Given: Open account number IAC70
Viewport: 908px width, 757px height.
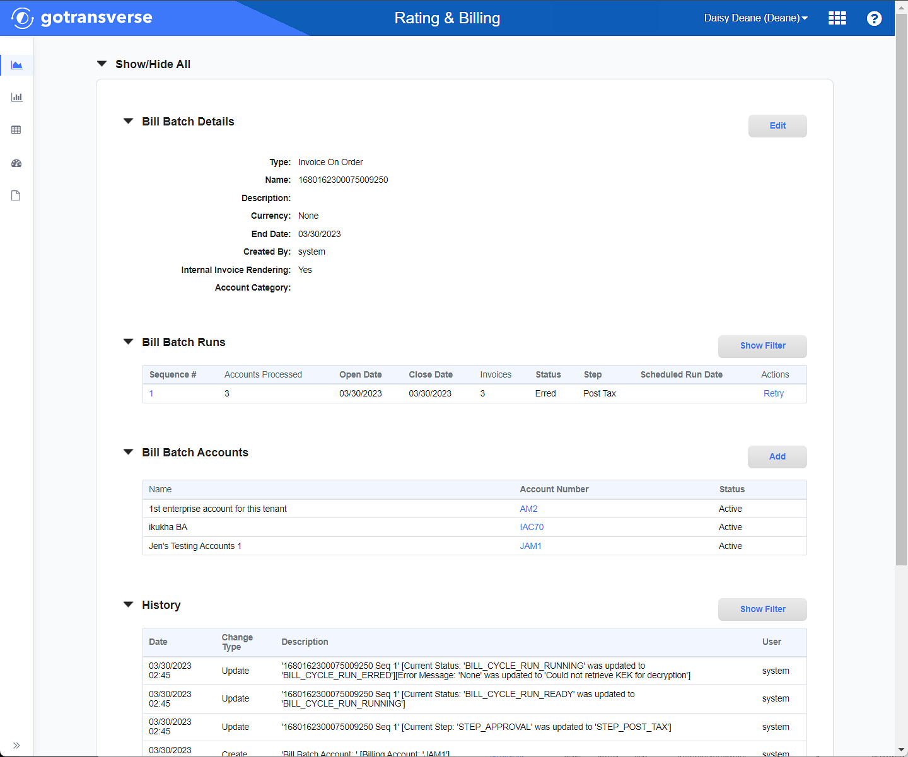Looking at the screenshot, I should tap(532, 527).
